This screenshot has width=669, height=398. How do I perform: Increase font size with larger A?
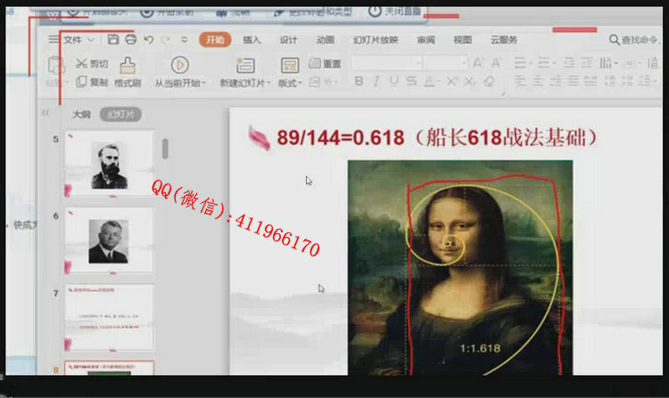click(x=478, y=63)
